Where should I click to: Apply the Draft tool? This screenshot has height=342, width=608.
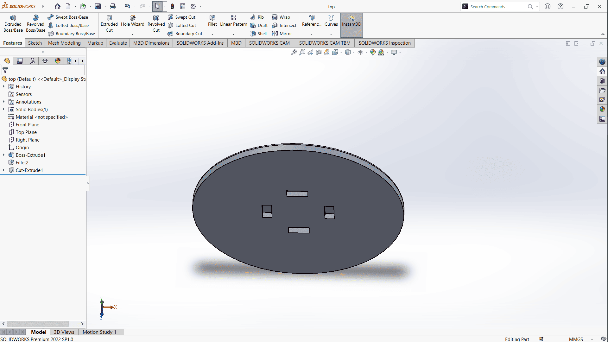coord(259,25)
